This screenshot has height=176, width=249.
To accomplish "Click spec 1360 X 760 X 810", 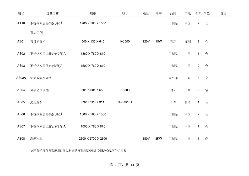I will click(93, 54).
